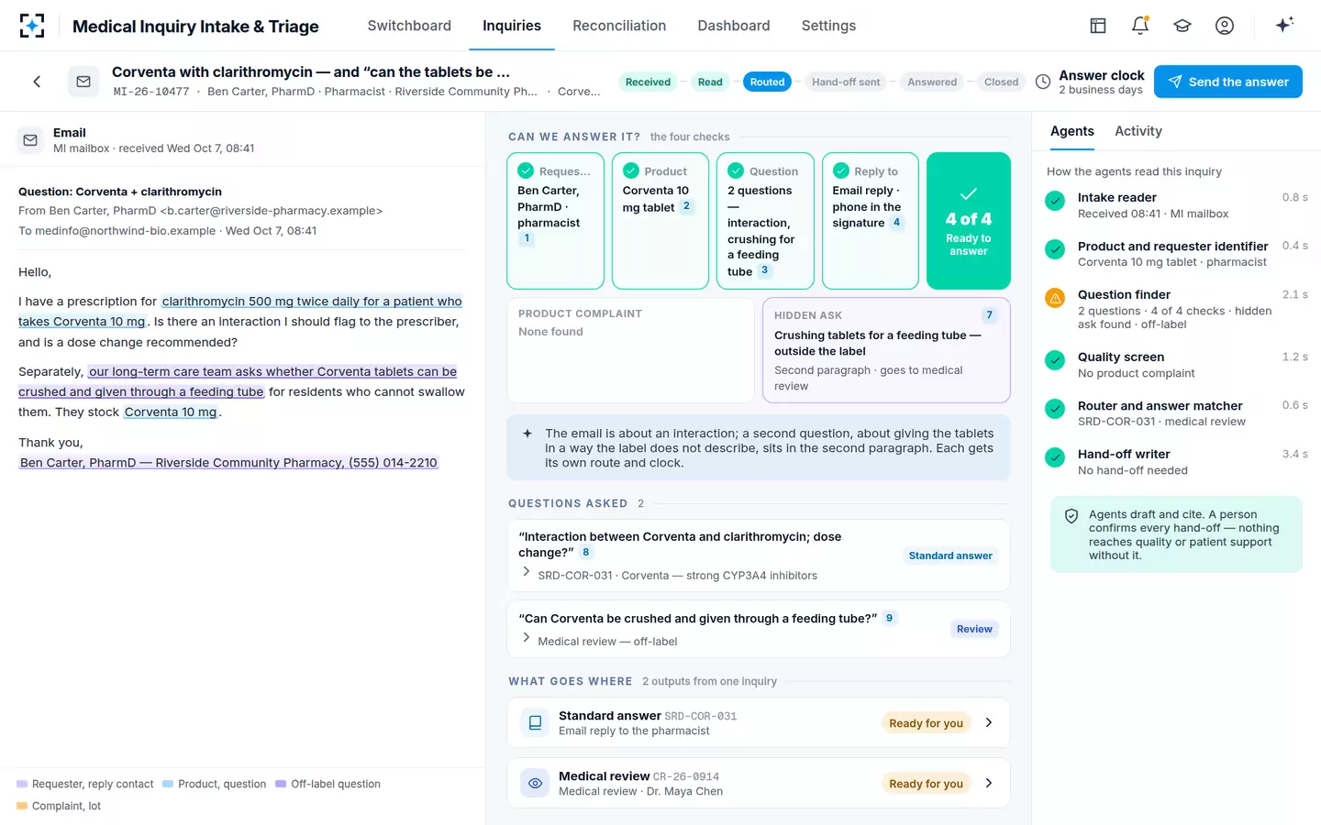Viewport: 1321px width, 825px height.
Task: Click the Routed status pill
Action: tap(767, 82)
